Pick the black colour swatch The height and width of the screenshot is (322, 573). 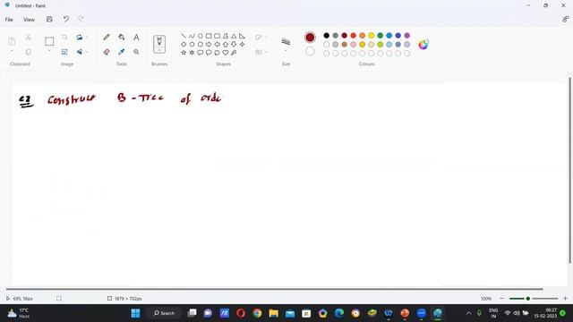tap(326, 36)
